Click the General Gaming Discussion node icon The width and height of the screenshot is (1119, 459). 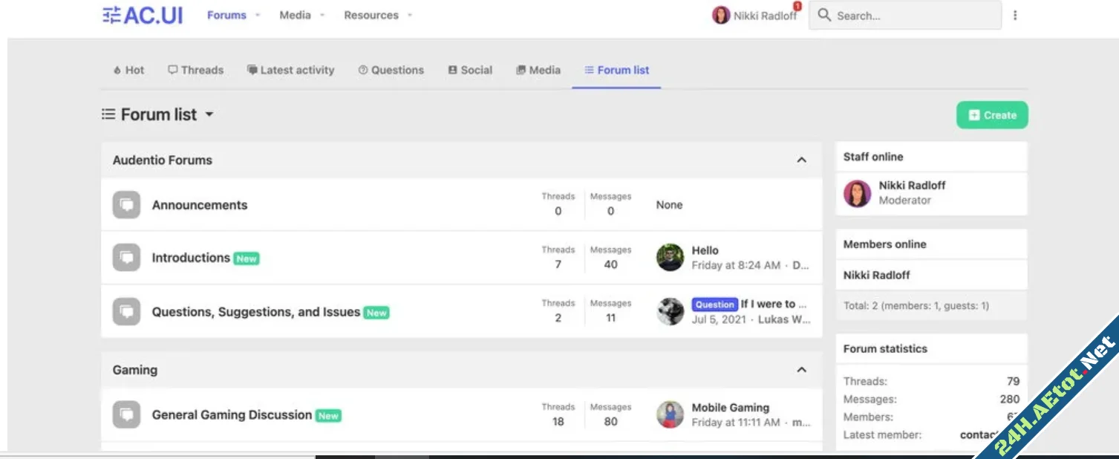(x=126, y=414)
